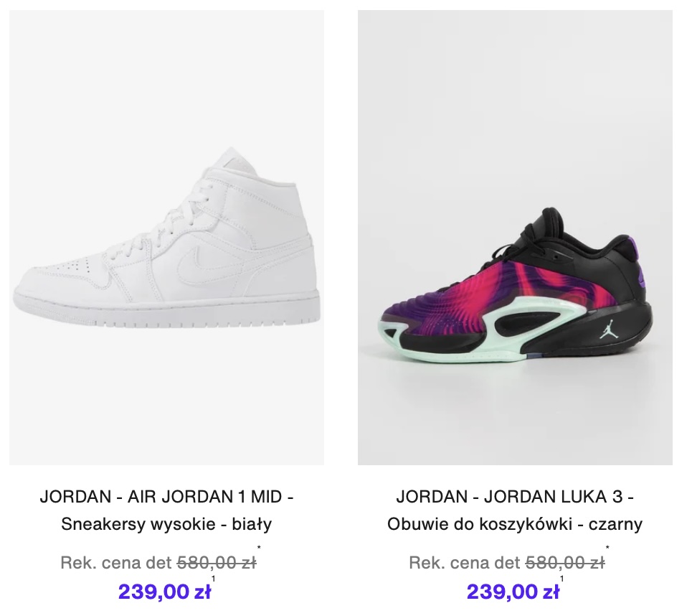Click the "Rek. cena det" label under the Luka 3
Viewport: 687px width, 616px height.
tap(465, 563)
